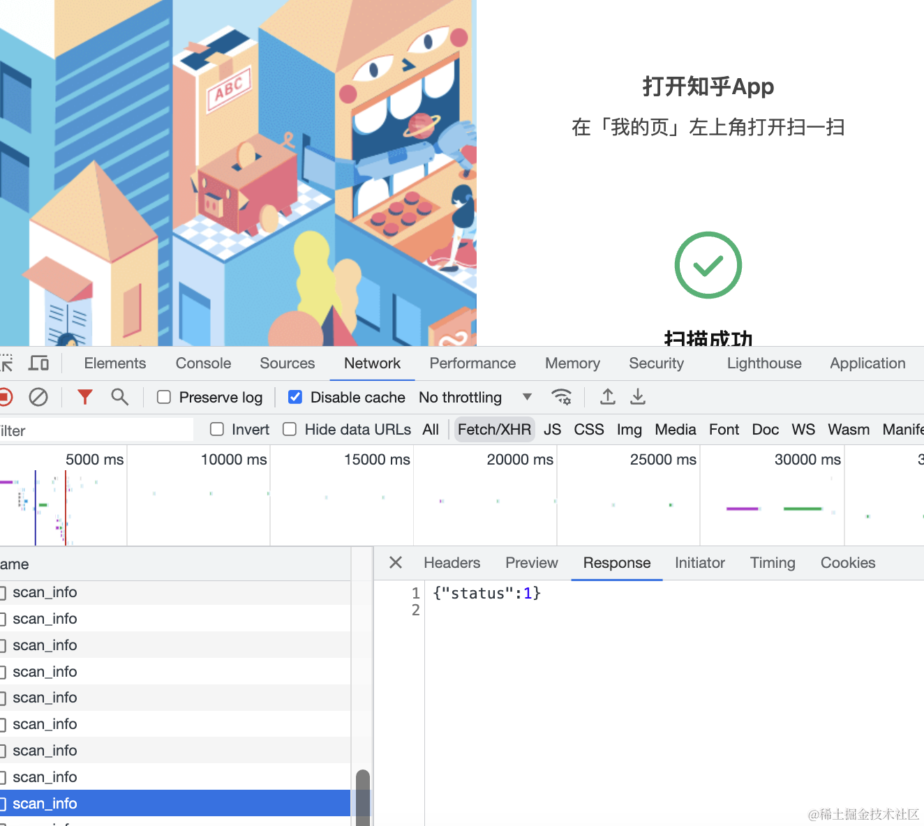Open the Headers tab
924x826 pixels.
452,563
